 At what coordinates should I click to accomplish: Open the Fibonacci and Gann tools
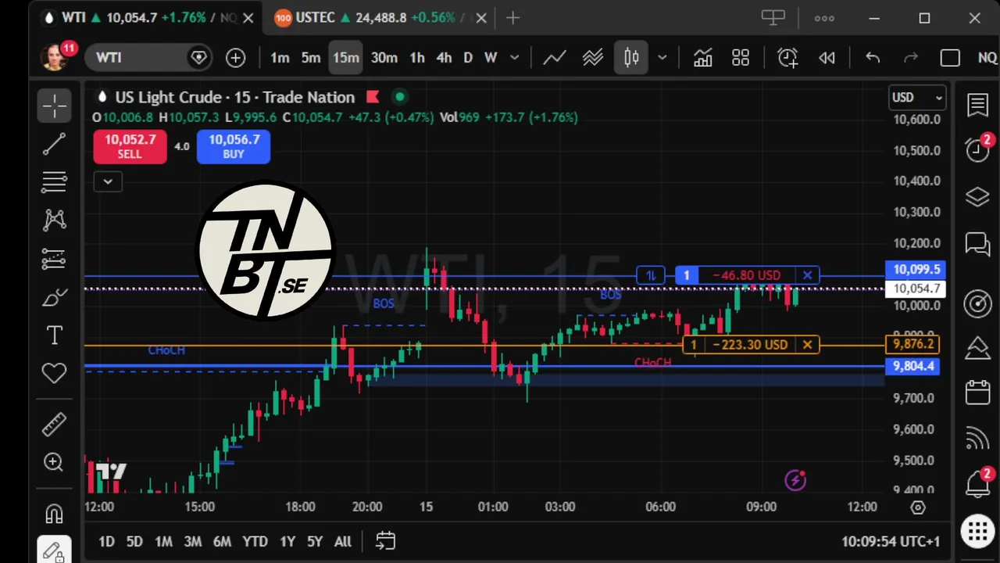(54, 182)
